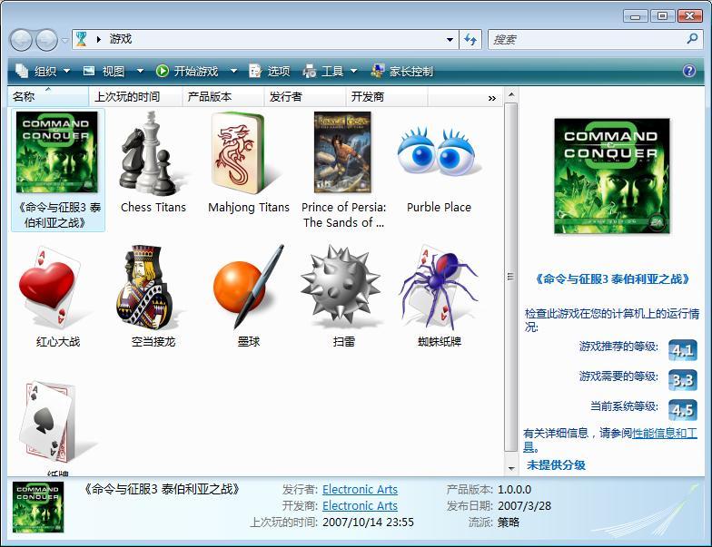Sort by the 发行者 column header
This screenshot has width=712, height=547.
(x=286, y=97)
